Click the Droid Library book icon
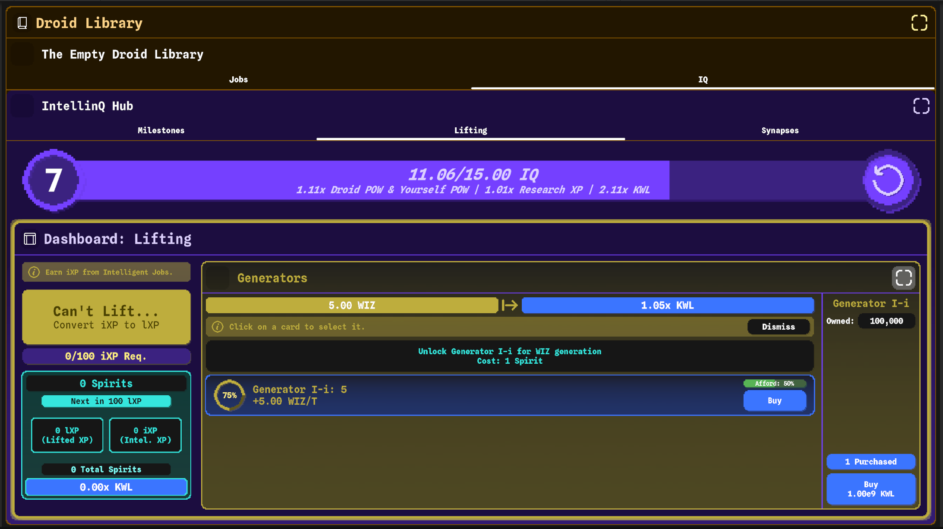 pyautogui.click(x=22, y=23)
